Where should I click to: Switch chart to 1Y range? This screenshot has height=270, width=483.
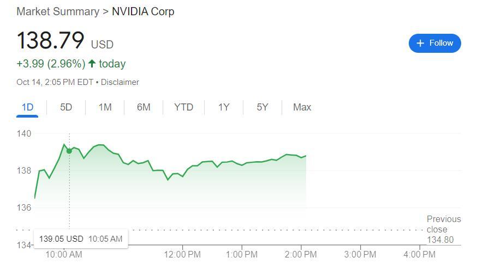[224, 107]
